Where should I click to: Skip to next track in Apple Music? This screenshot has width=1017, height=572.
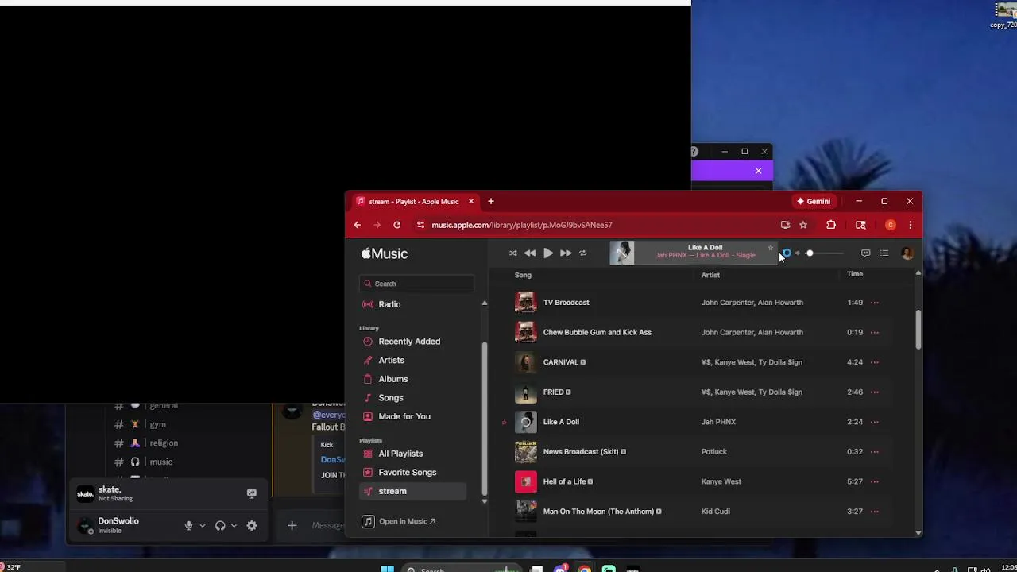click(x=566, y=253)
